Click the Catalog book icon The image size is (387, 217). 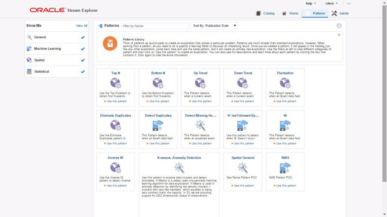click(258, 13)
